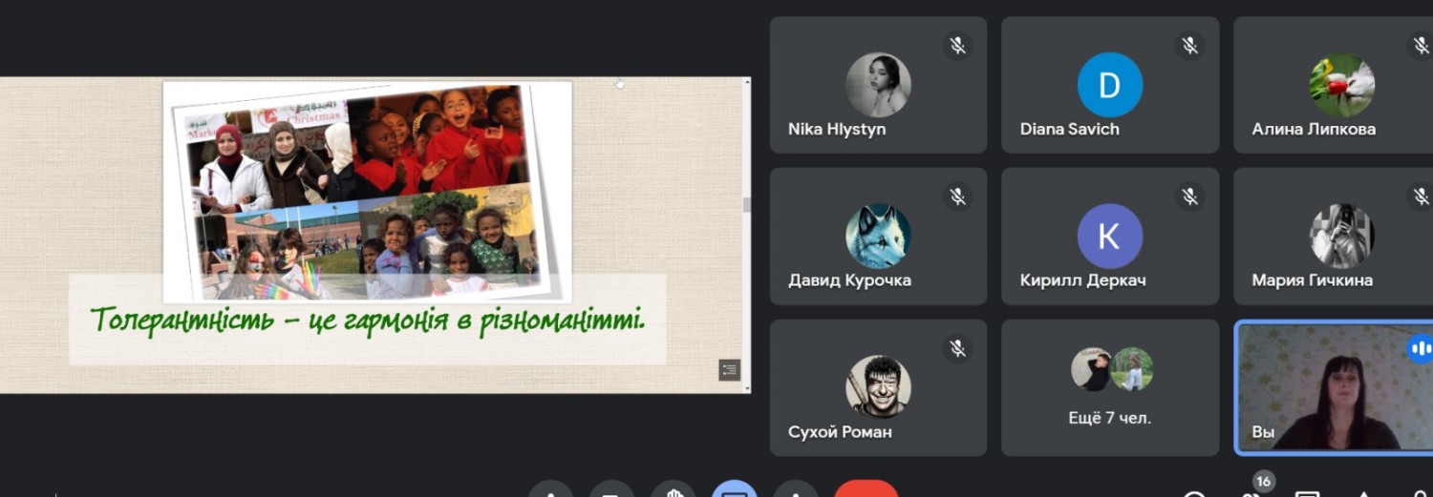Click Nika Hlystyn's profile avatar
Image resolution: width=1433 pixels, height=497 pixels.
[878, 85]
